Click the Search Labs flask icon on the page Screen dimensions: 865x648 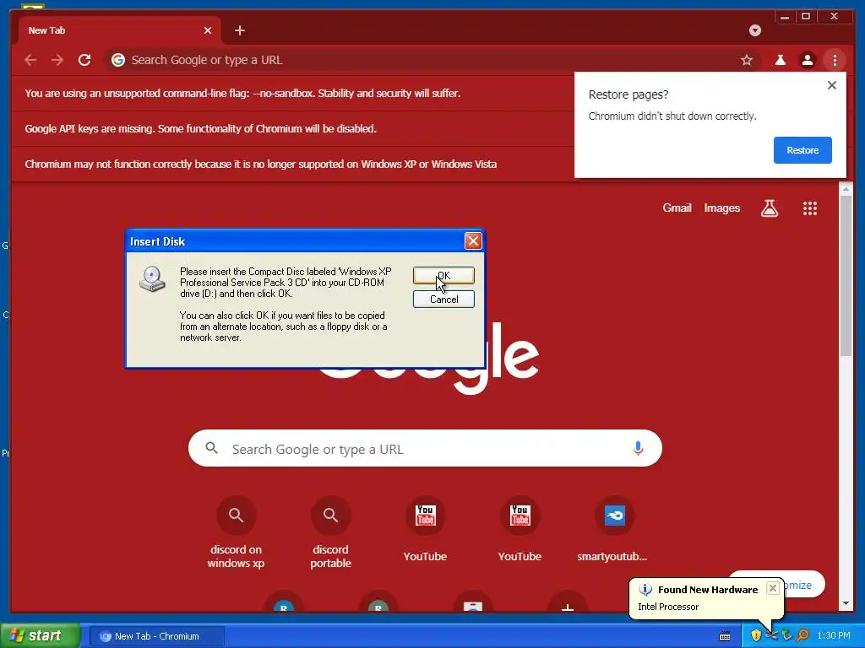(770, 208)
